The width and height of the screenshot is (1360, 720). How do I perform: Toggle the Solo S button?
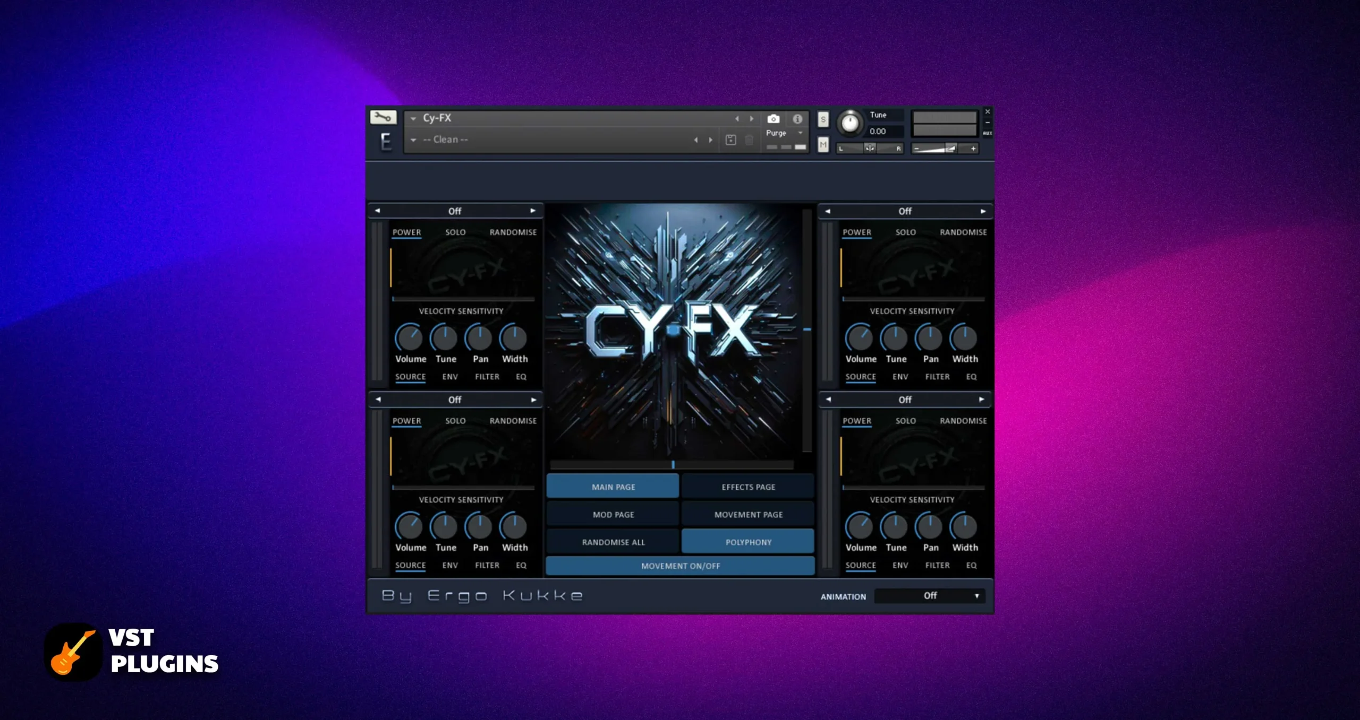pos(823,119)
